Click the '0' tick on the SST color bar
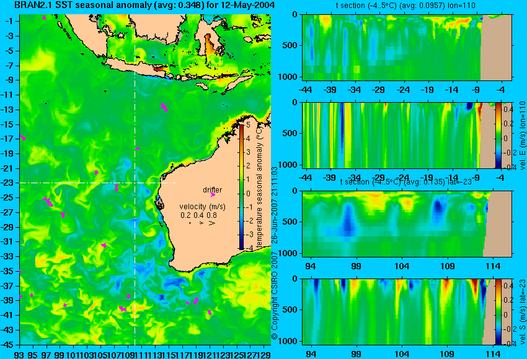Image resolution: width=527 pixels, height=359 pixels. click(x=249, y=194)
